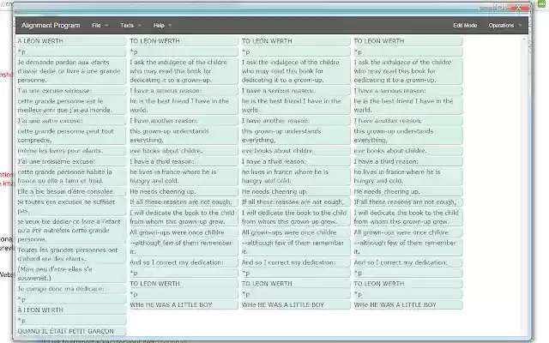Select bottom 'TO LEON WERTH' in fourth column
The height and width of the screenshot is (343, 549).
coord(408,284)
